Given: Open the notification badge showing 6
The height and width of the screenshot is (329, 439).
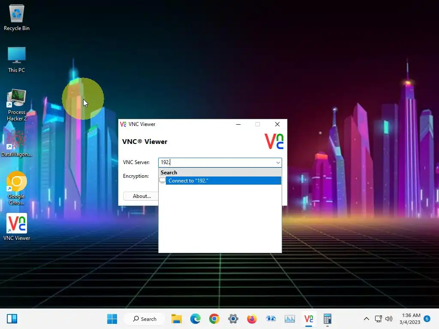Looking at the screenshot, I should 427,319.
